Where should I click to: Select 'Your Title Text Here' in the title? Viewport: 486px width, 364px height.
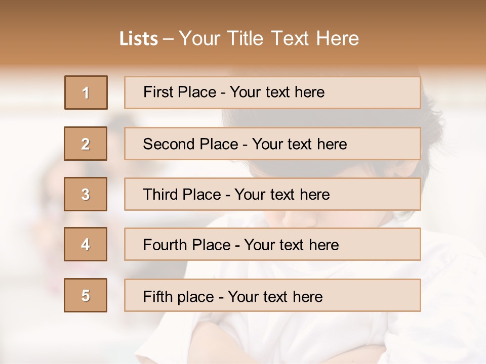(269, 38)
